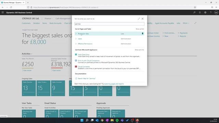The width and height of the screenshot is (219, 123).
Task: Open Chrome from the taskbar
Action: coord(102,120)
